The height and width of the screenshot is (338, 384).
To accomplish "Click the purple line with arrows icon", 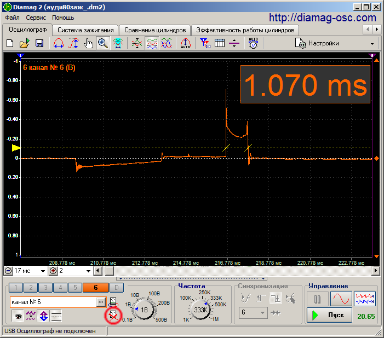I will [x=234, y=44].
